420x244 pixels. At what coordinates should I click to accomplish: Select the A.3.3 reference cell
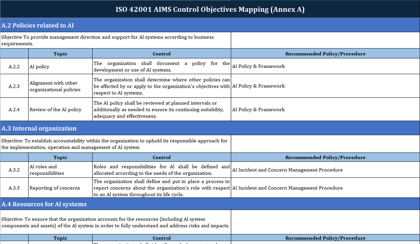coord(14,188)
